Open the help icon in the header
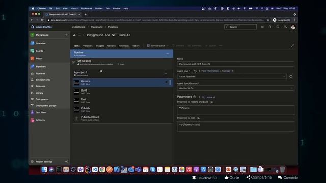 (278, 27)
